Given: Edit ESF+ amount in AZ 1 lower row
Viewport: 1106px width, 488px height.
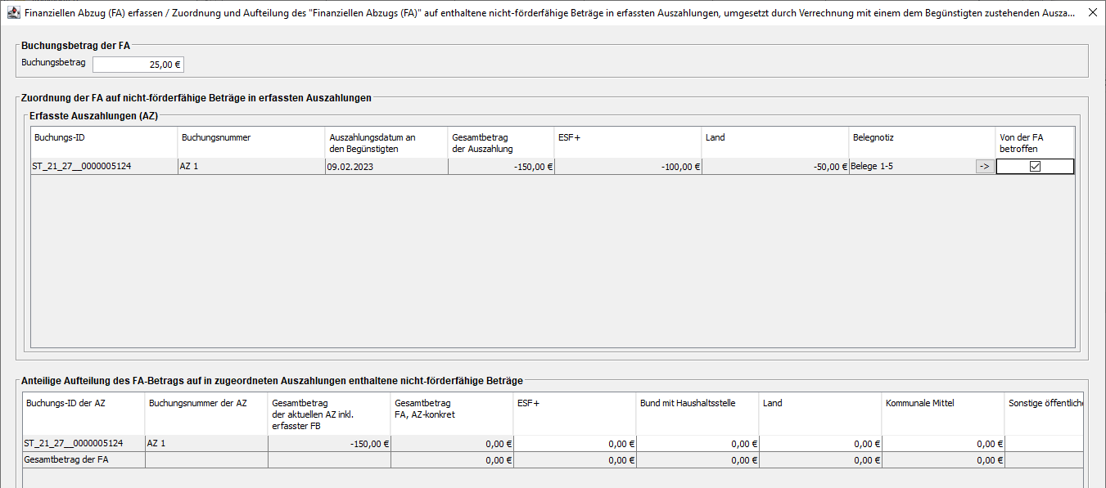Looking at the screenshot, I should coord(575,444).
